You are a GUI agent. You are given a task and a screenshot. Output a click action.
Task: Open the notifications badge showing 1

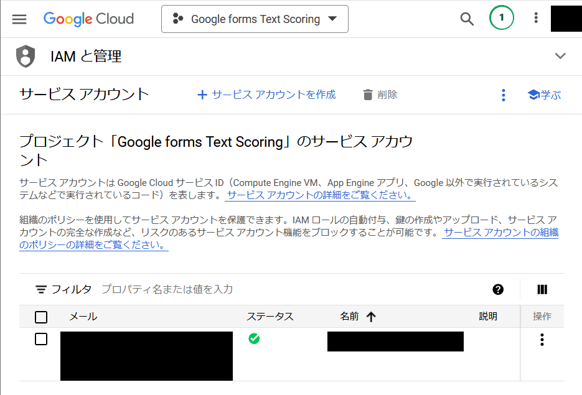pyautogui.click(x=502, y=17)
